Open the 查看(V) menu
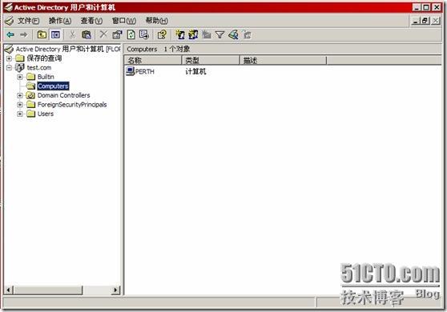Image resolution: width=447 pixels, height=312 pixels. 91,21
